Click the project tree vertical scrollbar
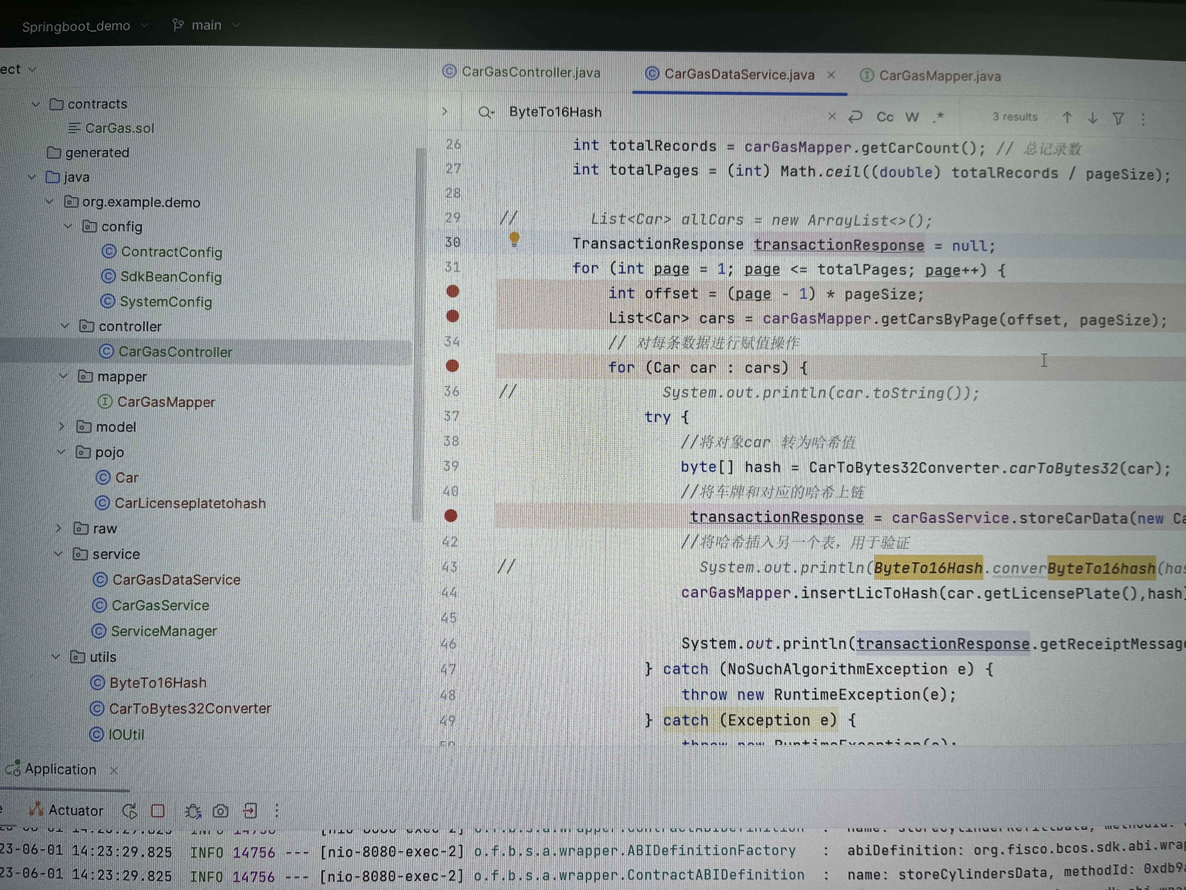This screenshot has height=890, width=1186. 420,333
